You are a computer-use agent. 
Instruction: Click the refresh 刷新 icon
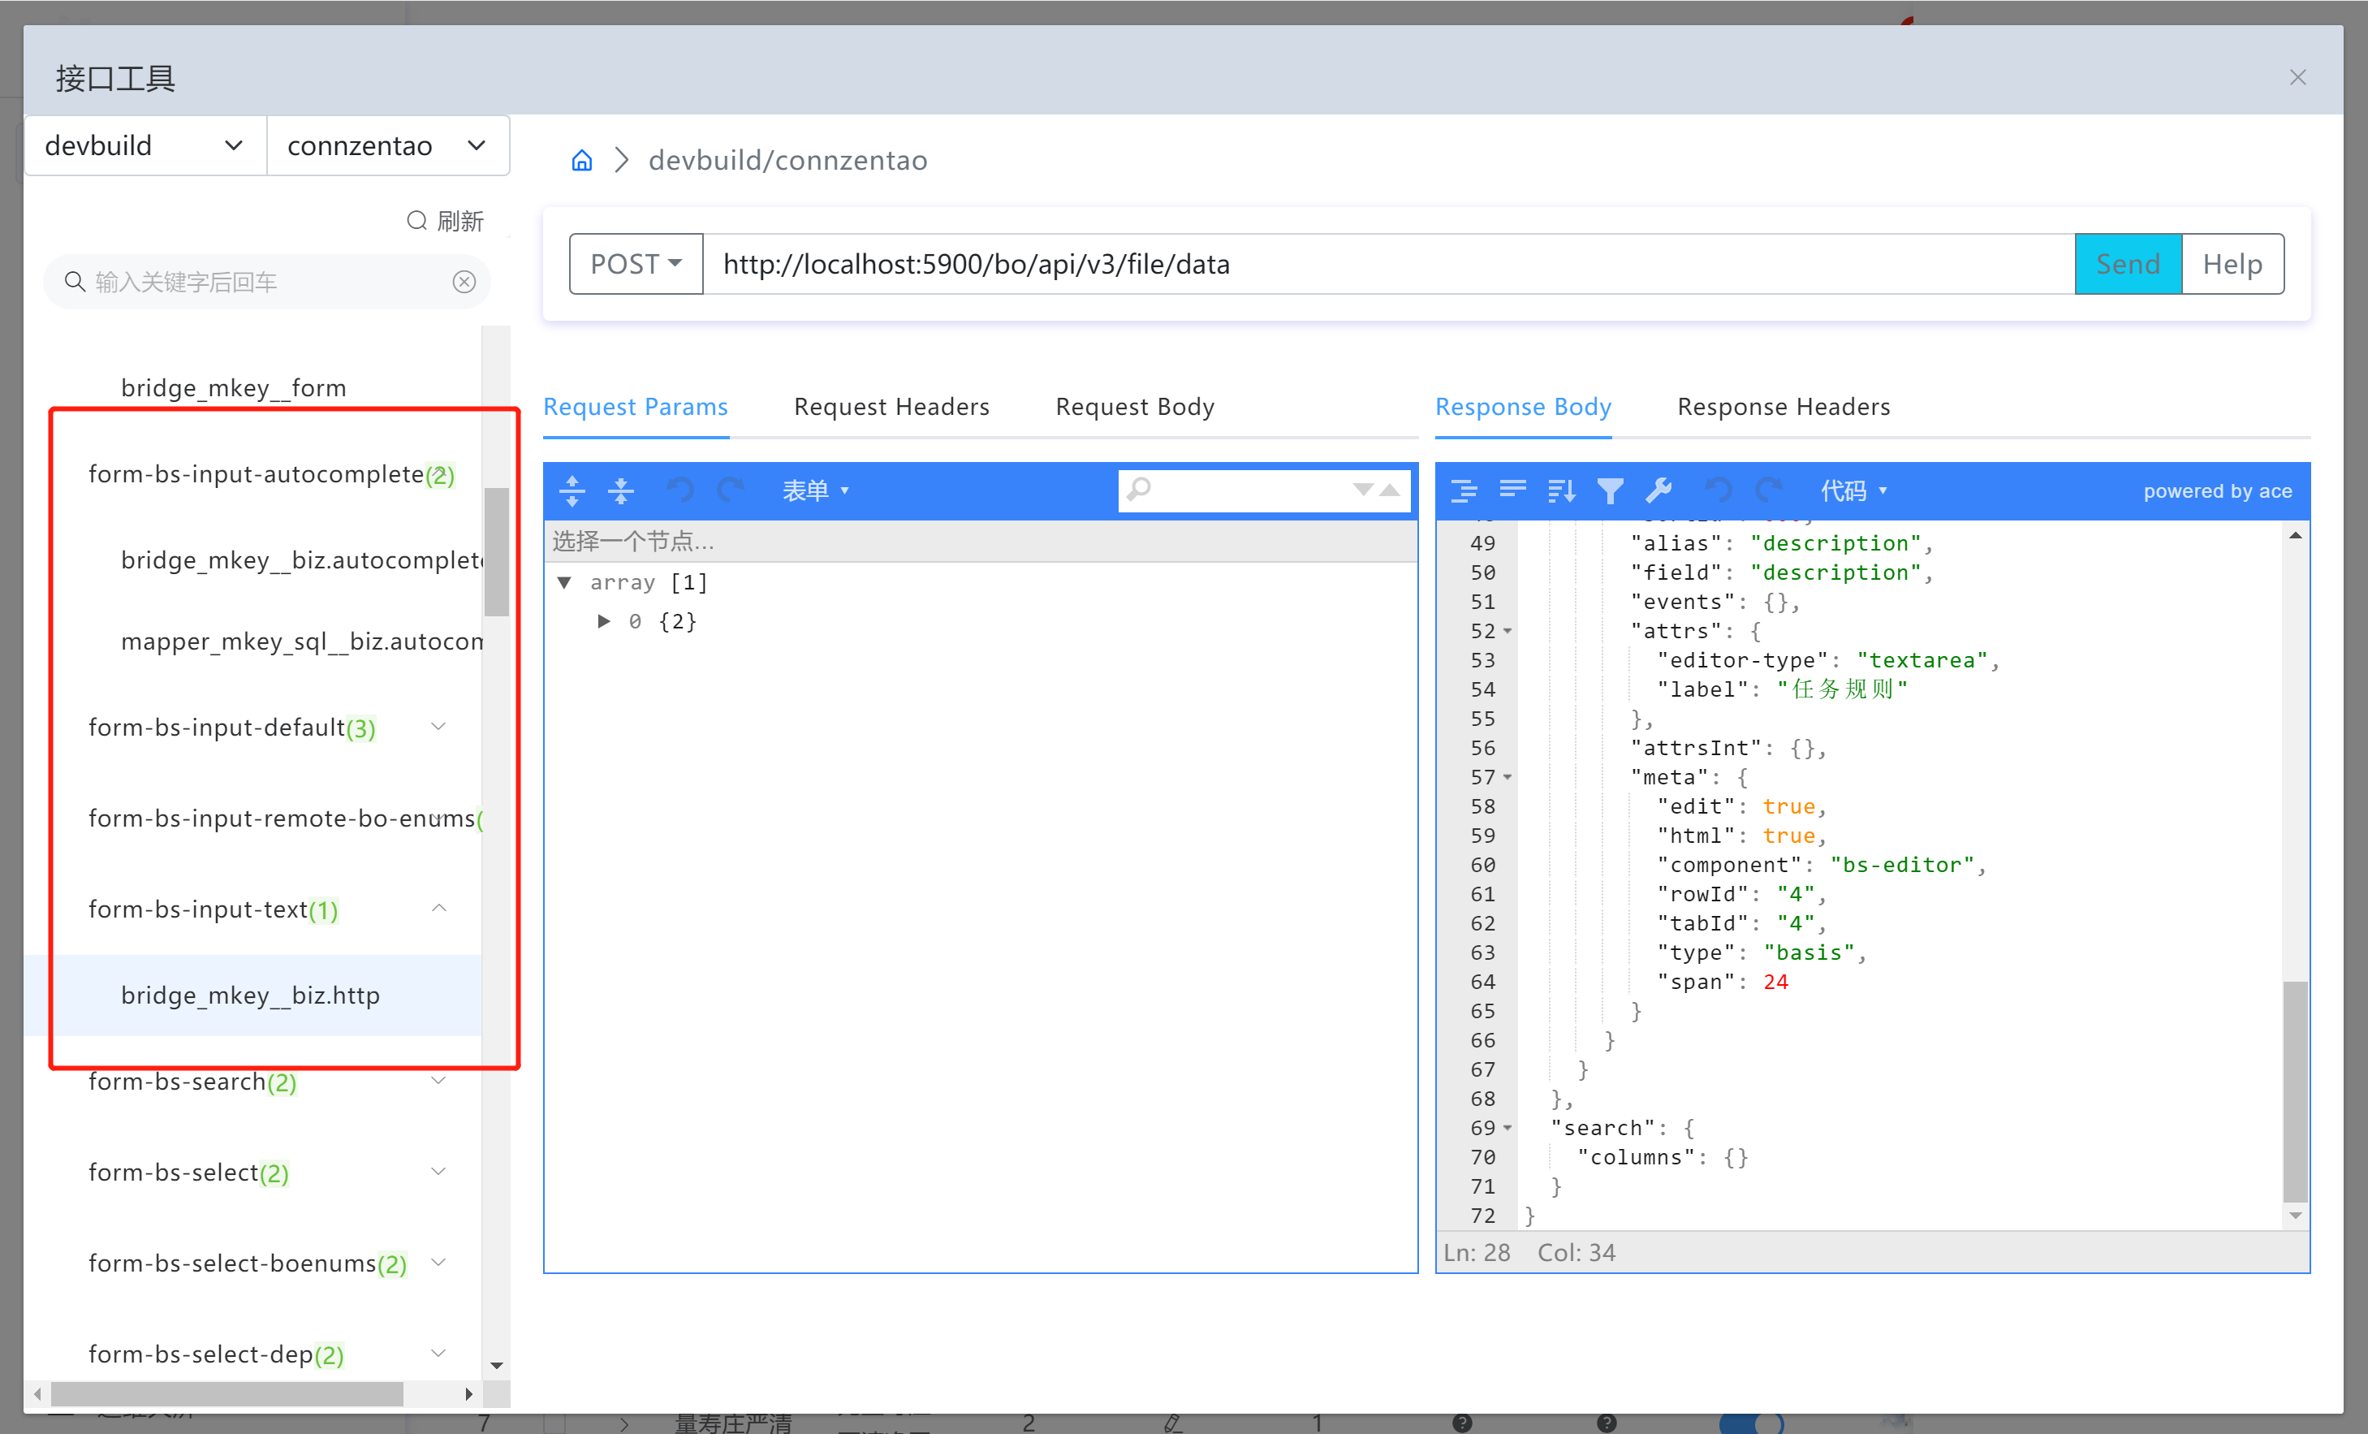416,221
